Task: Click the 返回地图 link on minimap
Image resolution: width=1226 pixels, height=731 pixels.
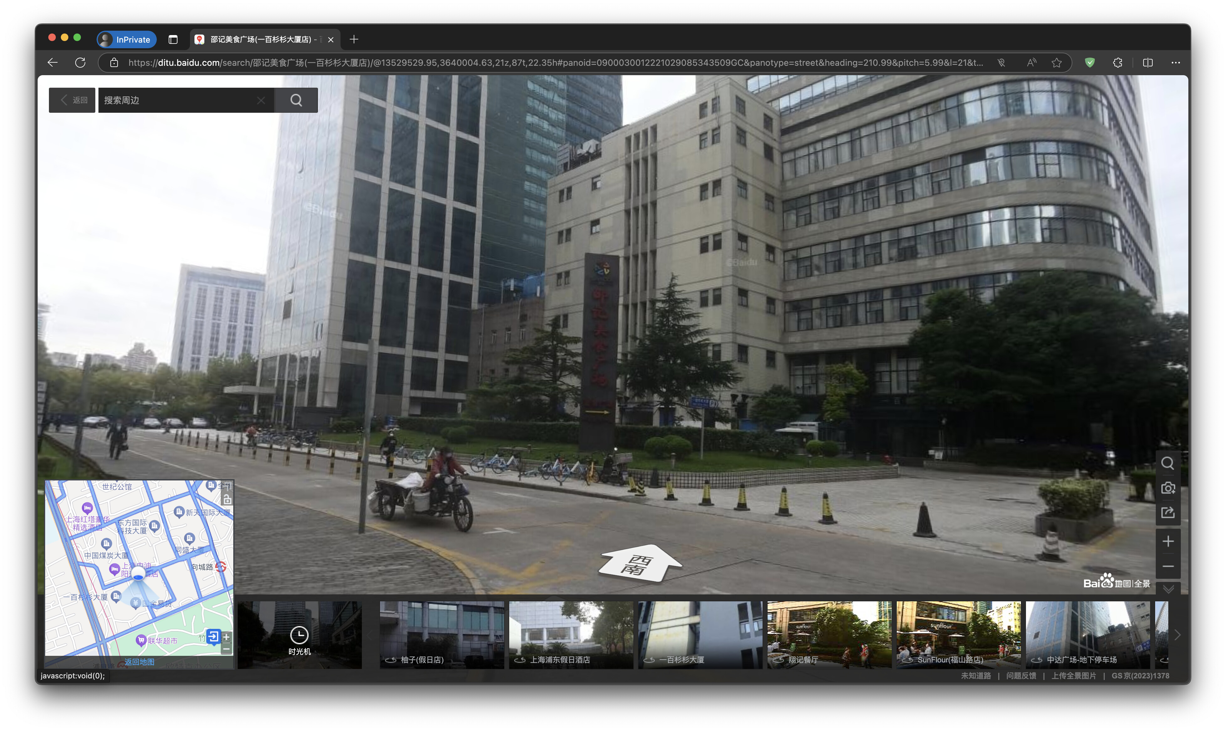Action: [x=139, y=661]
